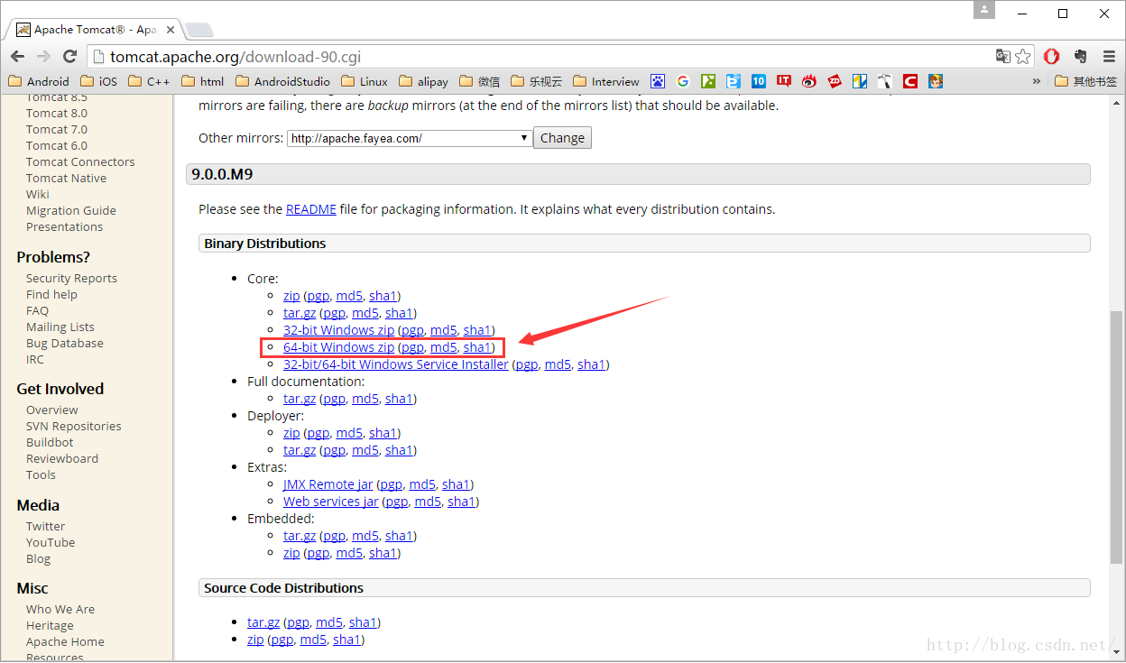Screen dimensions: 1126x663
Task: Open the README link
Action: tap(311, 209)
